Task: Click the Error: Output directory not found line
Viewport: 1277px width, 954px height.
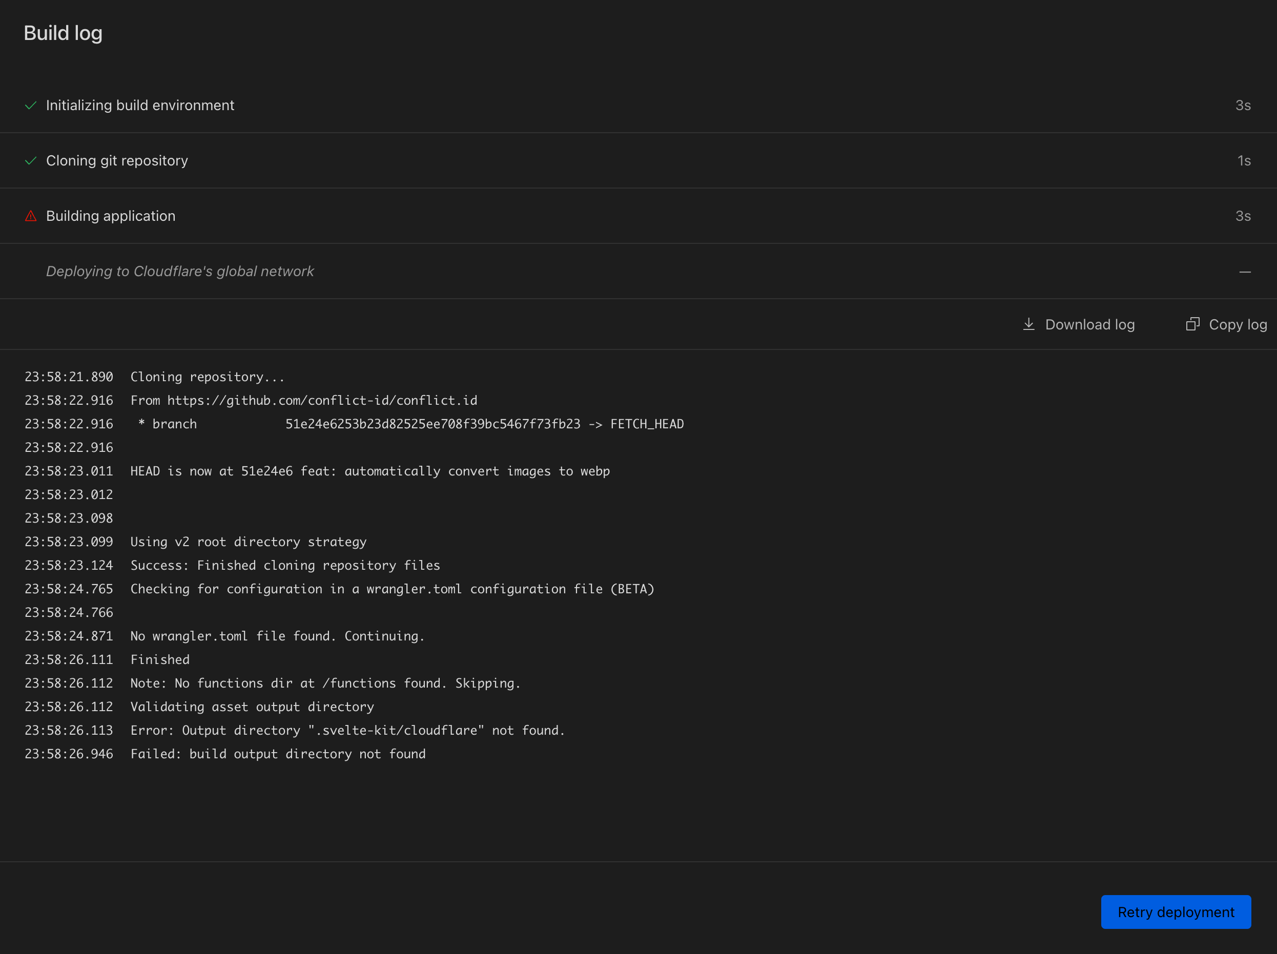Action: point(347,730)
